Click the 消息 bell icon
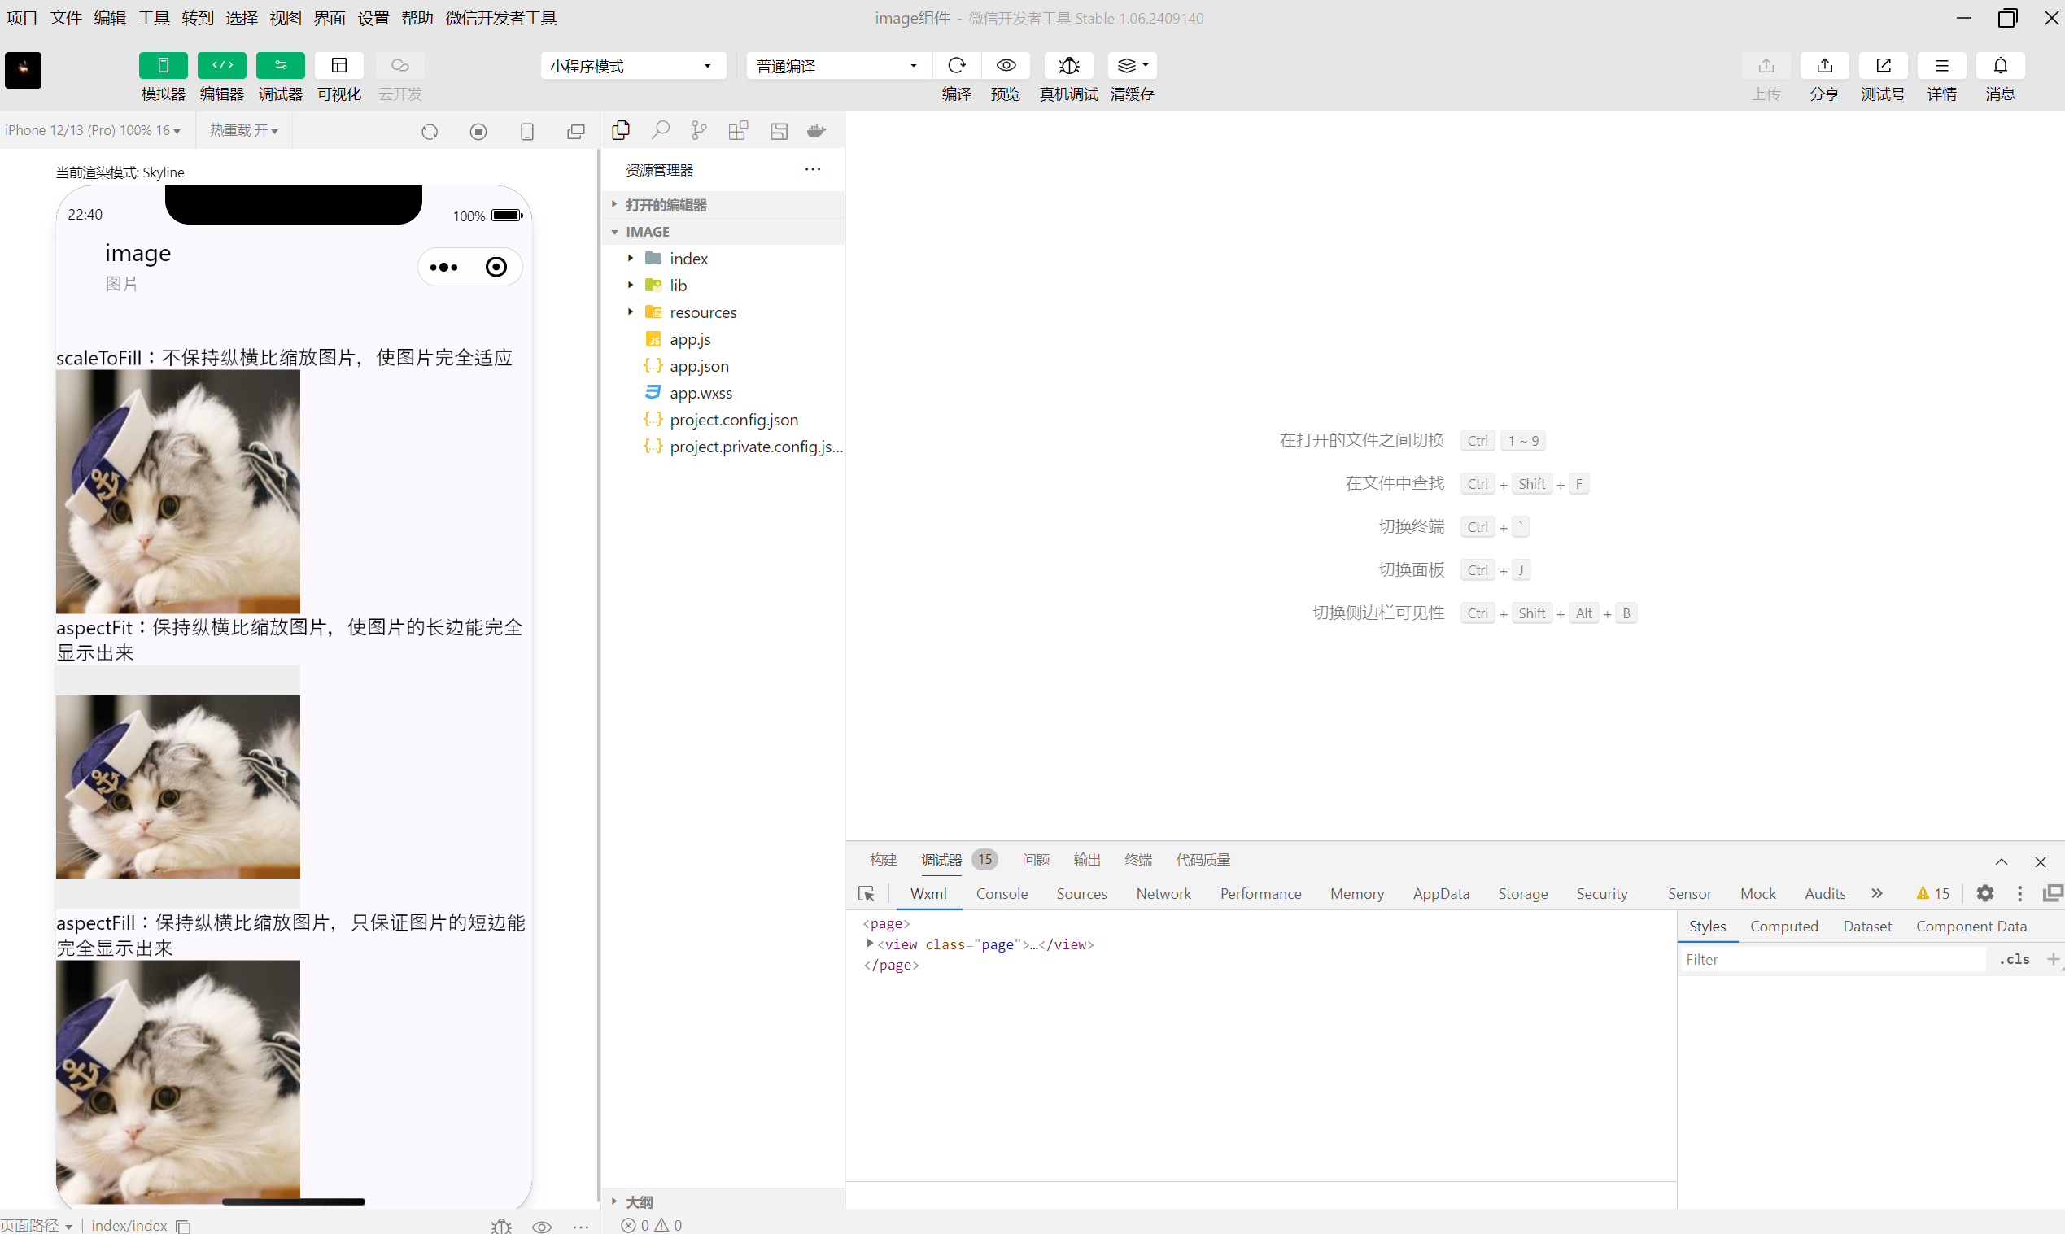 click(2000, 66)
